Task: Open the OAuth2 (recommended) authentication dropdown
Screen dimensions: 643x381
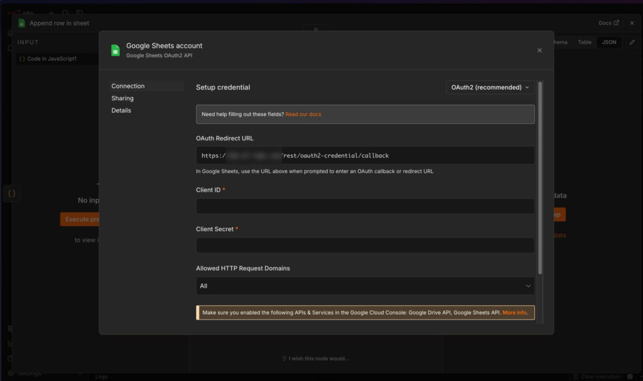Action: [x=490, y=87]
